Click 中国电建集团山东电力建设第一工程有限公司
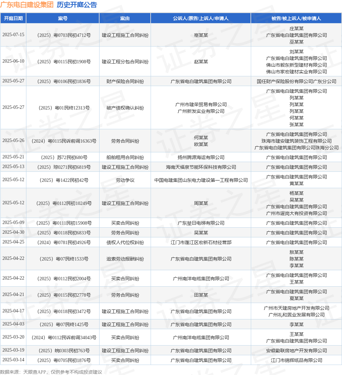Screen dimensions: 342x375 201,180
